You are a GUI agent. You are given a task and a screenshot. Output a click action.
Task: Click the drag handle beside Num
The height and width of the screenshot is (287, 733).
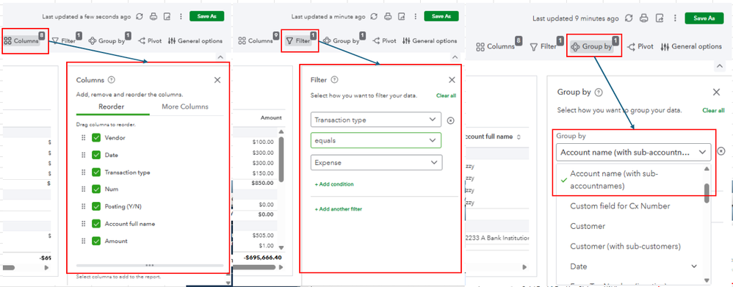84,189
